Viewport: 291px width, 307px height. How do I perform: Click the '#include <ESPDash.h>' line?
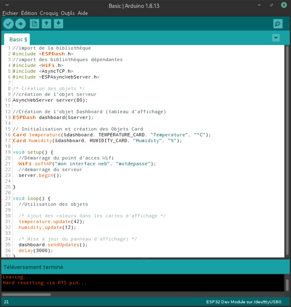click(x=43, y=54)
